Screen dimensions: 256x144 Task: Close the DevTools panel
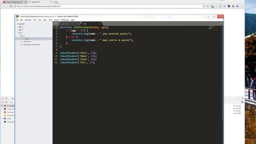click(x=242, y=98)
